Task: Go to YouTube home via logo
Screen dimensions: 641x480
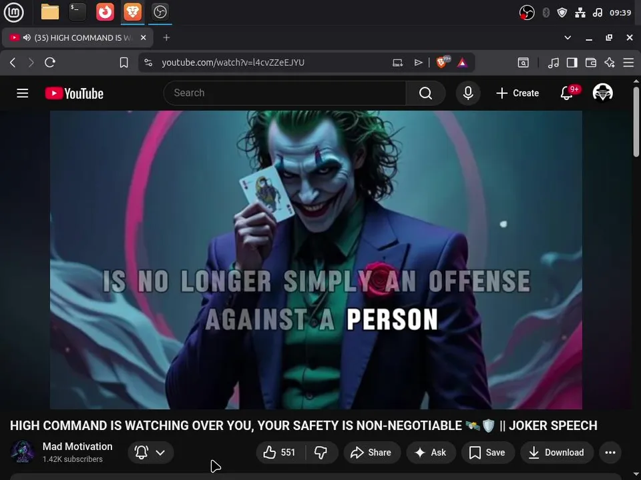Action: coord(74,93)
